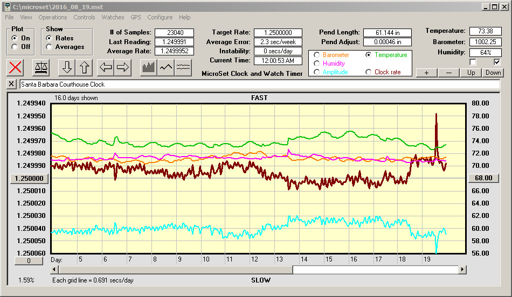Click the vertical bars graph icon

pos(149,67)
